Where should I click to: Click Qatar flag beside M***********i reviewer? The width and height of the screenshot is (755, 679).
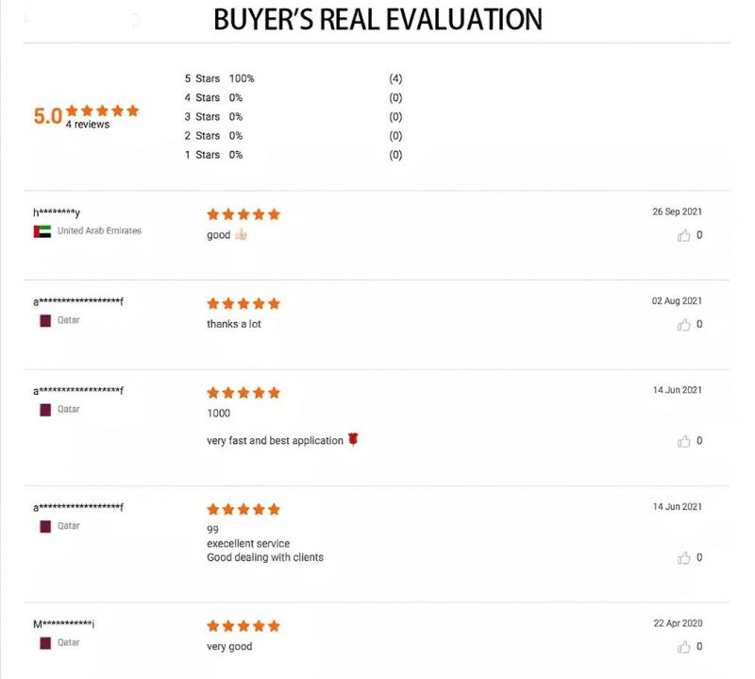pos(45,643)
